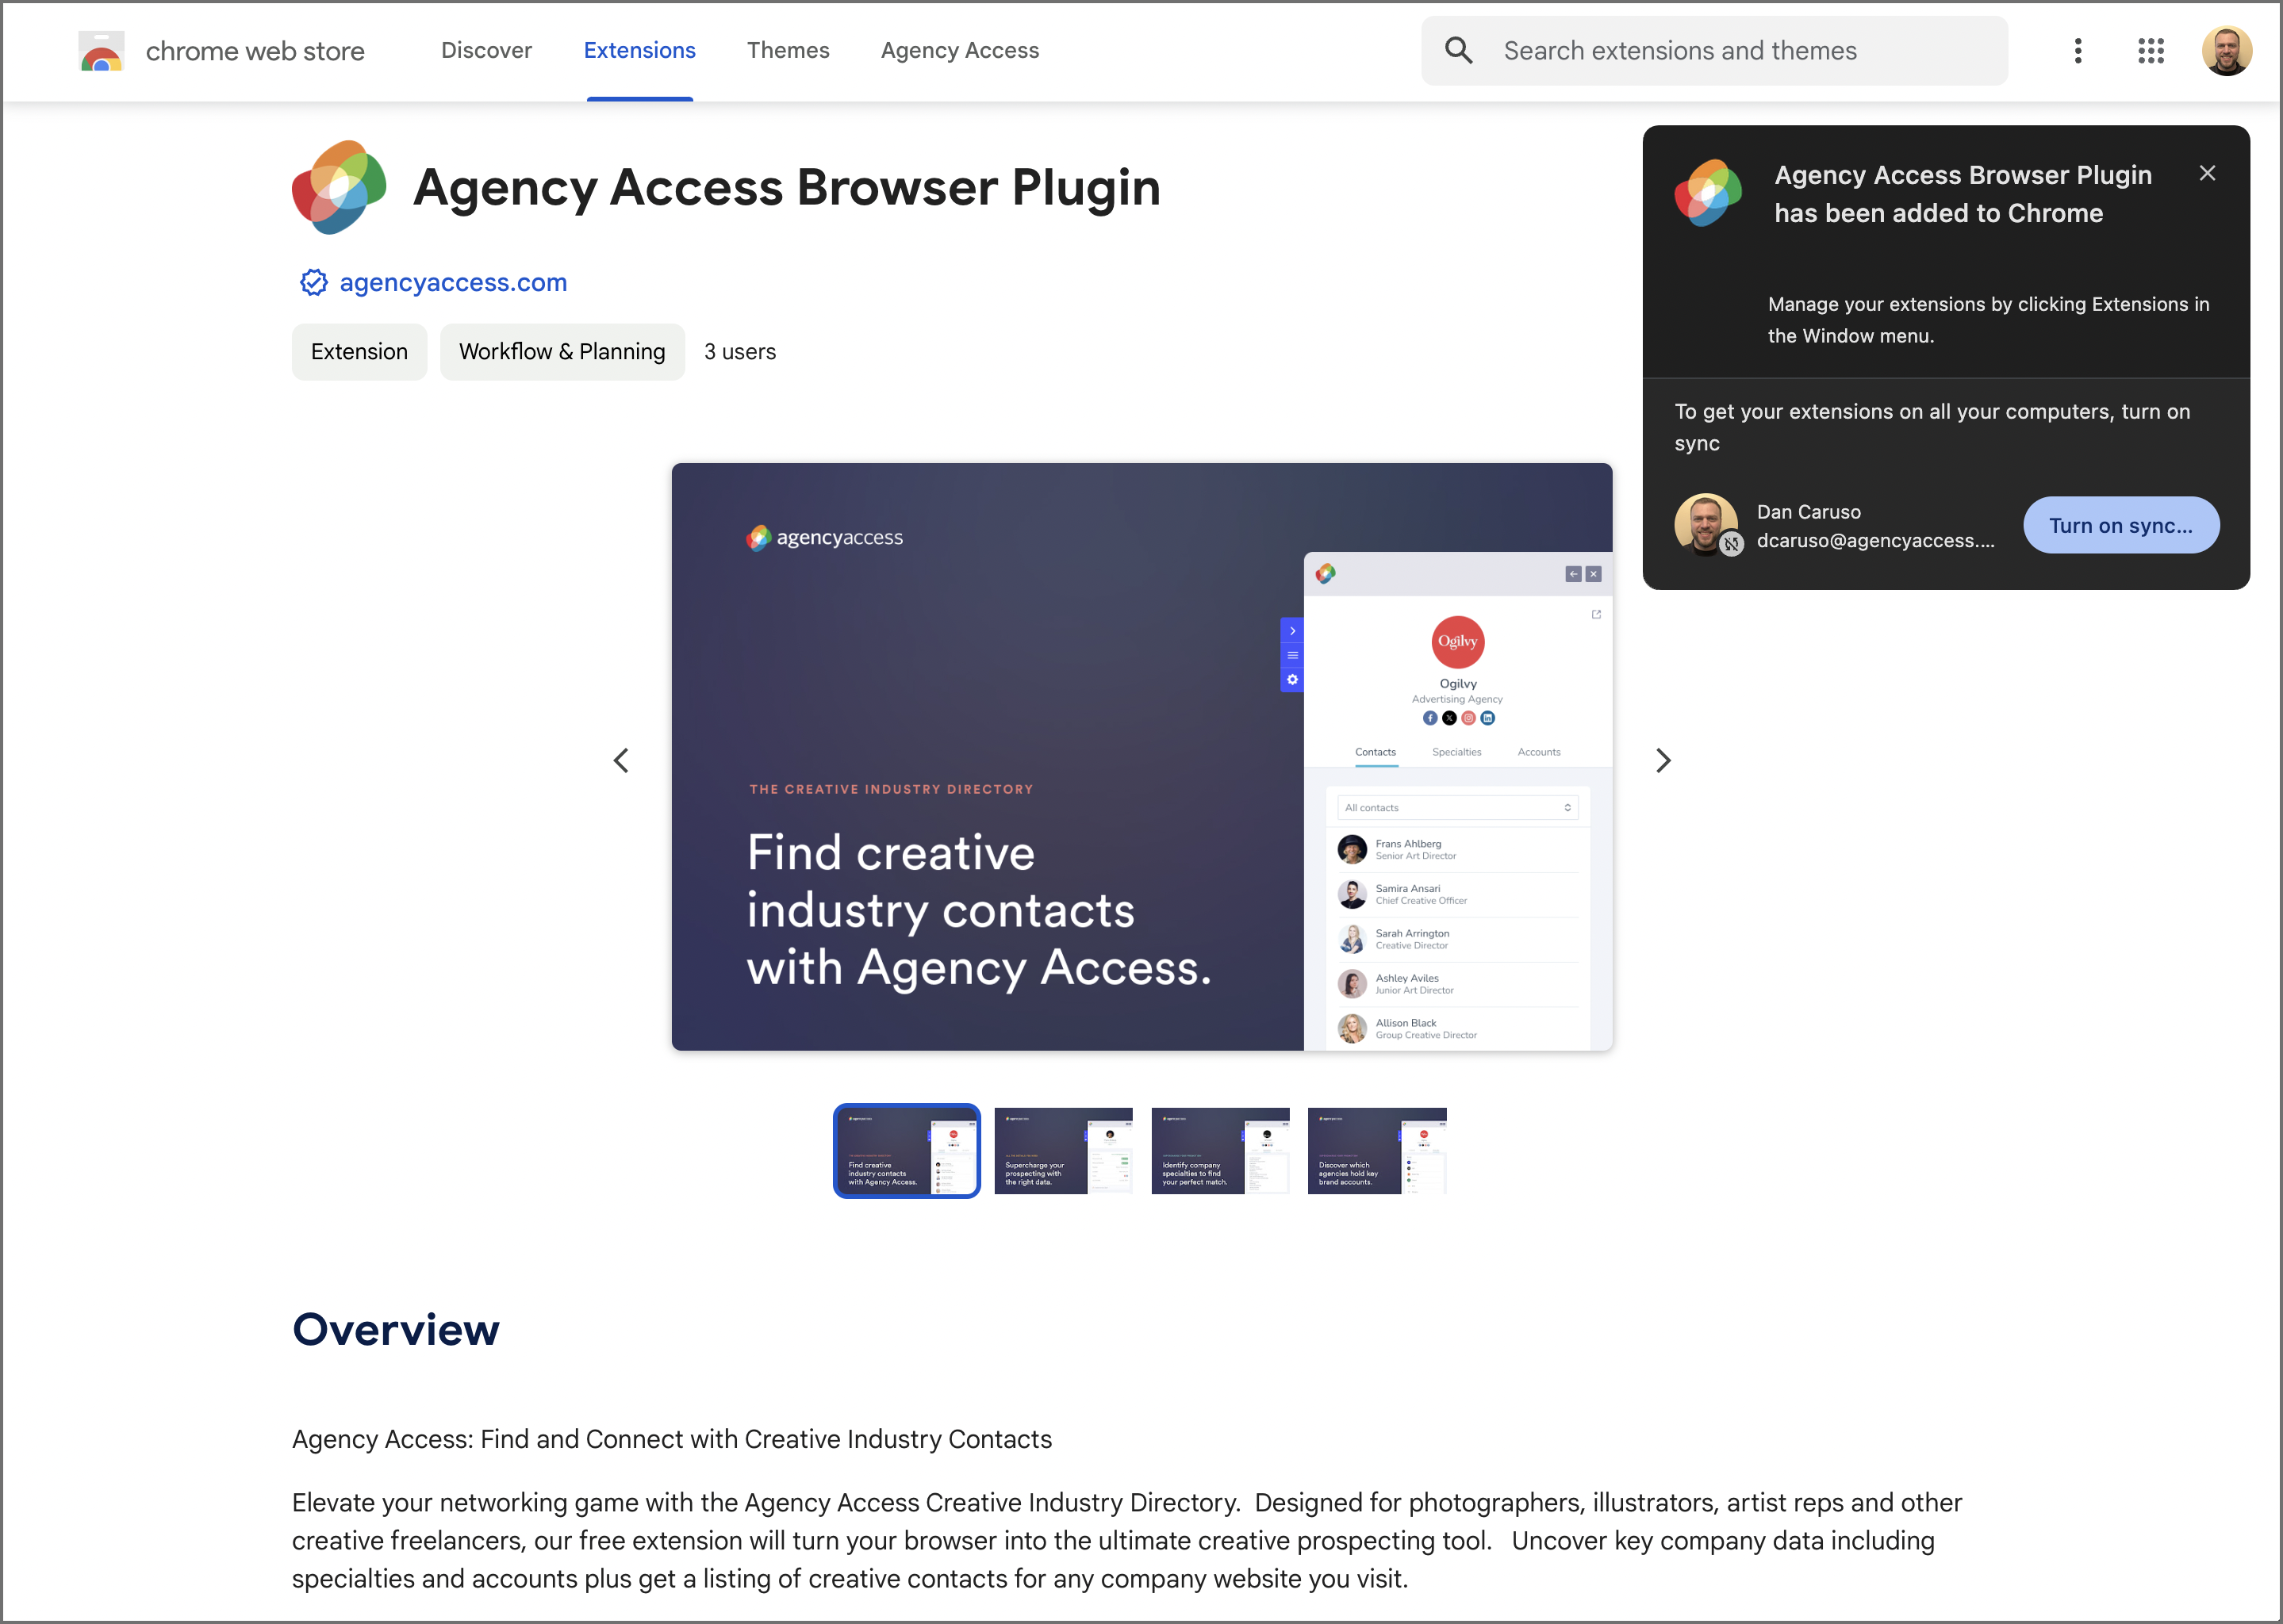Click the 'Dan Caruso' name in the popup

tap(1809, 512)
